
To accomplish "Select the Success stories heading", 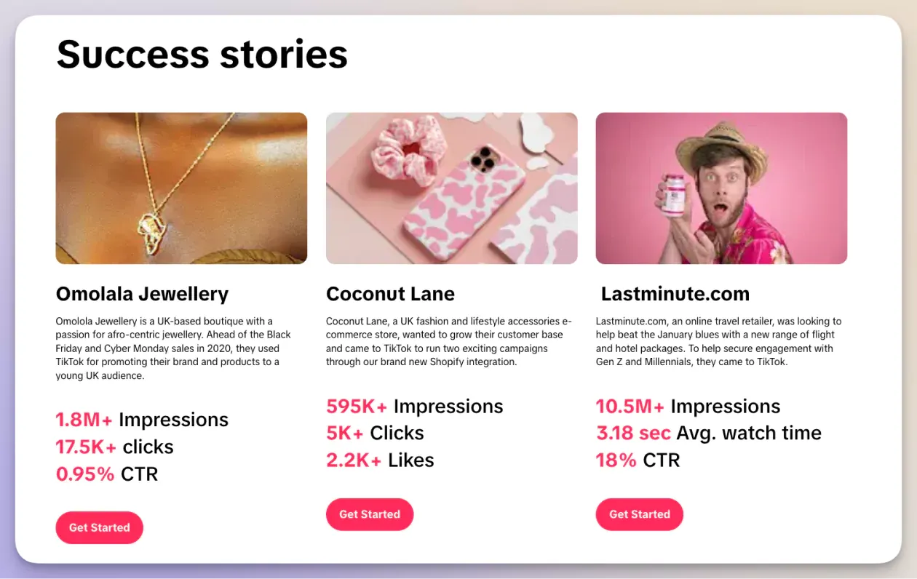I will (202, 54).
